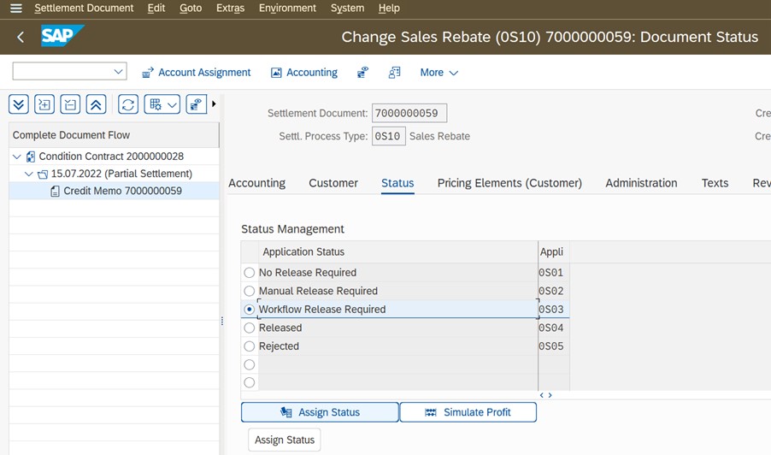Click the Settlement Document number field

pos(409,113)
